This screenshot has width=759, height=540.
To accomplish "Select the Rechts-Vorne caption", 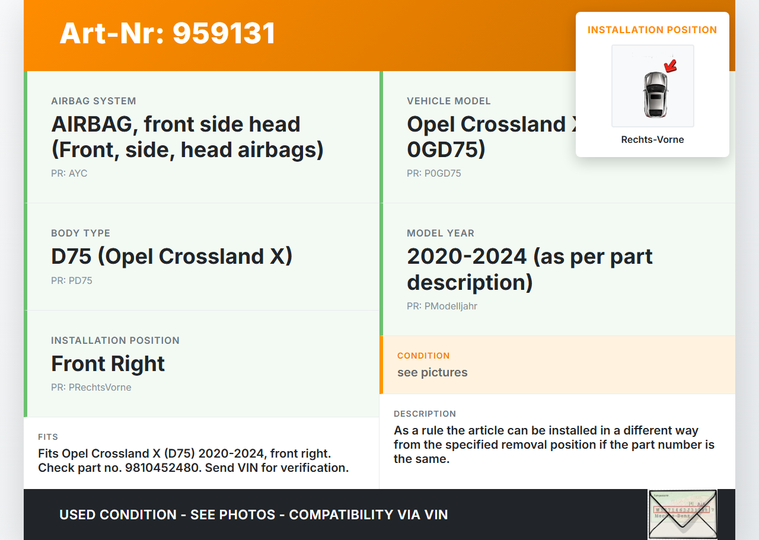I will pyautogui.click(x=652, y=140).
